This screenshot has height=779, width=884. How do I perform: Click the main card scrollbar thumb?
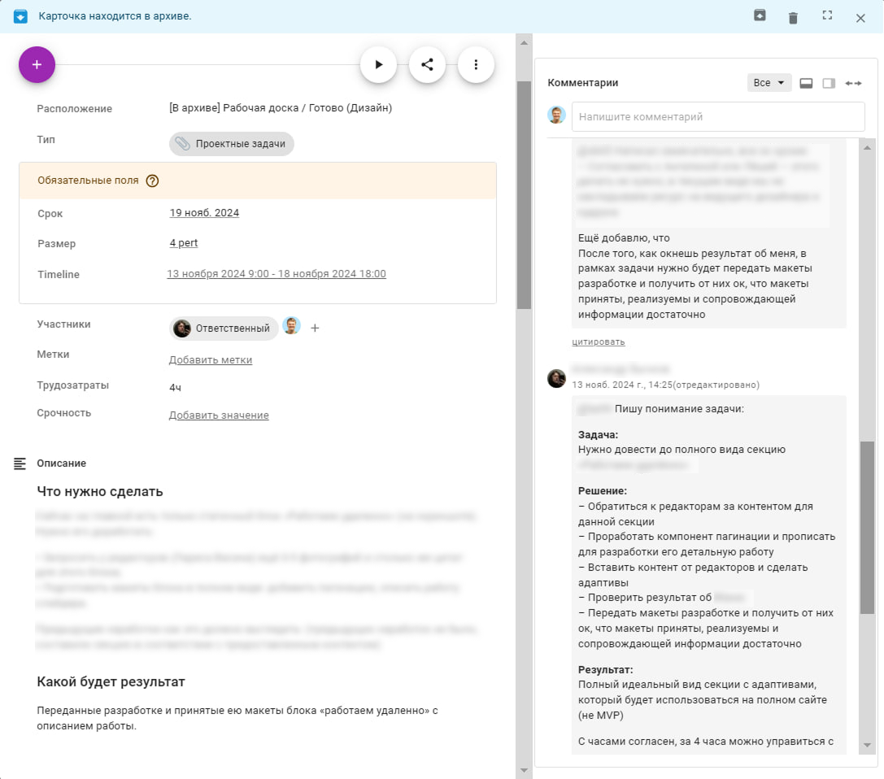[524, 195]
